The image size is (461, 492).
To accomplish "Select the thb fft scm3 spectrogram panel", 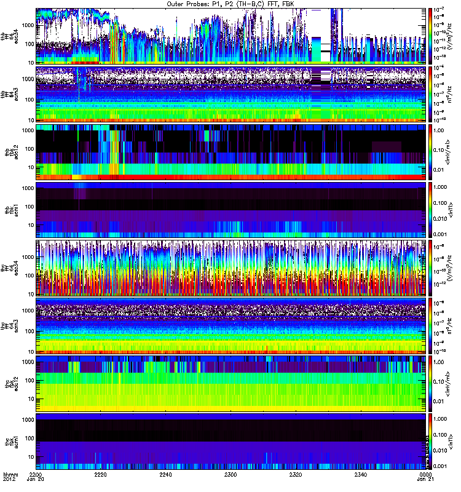I will point(230,93).
